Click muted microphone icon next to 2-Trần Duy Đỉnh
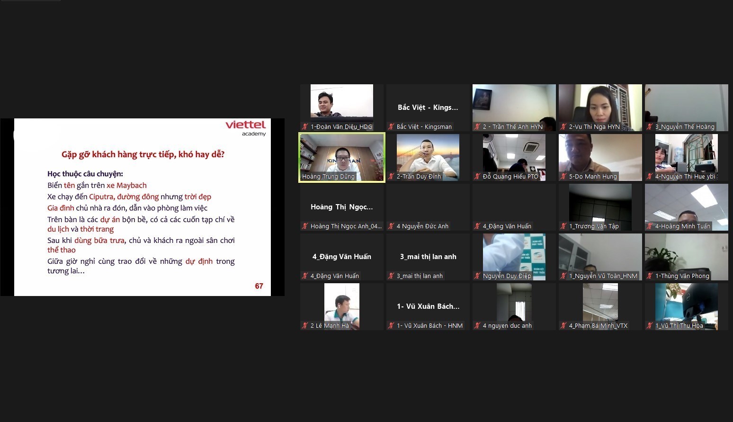This screenshot has width=733, height=422. pyautogui.click(x=391, y=177)
